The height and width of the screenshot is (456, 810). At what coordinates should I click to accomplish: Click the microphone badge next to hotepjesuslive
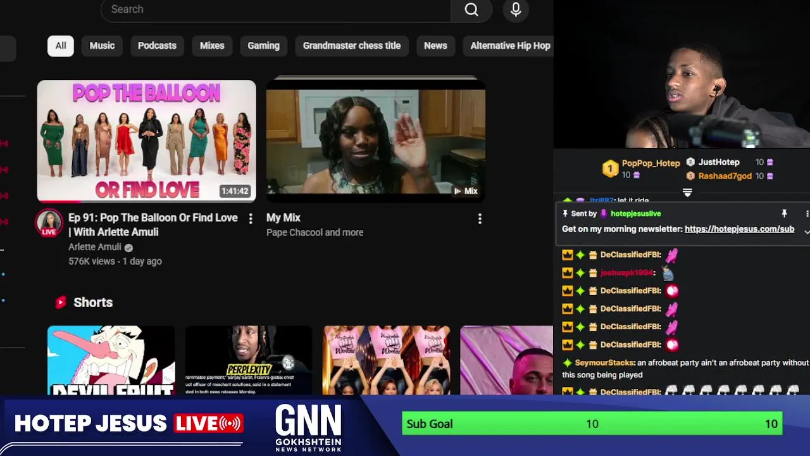click(x=604, y=213)
